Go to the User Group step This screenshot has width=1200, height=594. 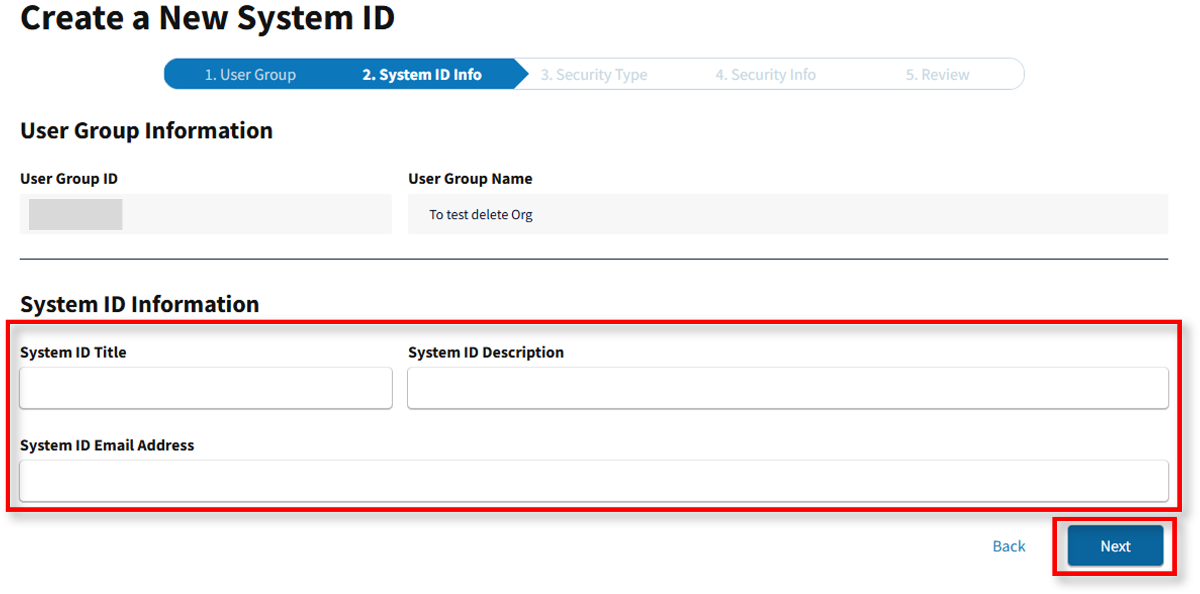pos(250,75)
